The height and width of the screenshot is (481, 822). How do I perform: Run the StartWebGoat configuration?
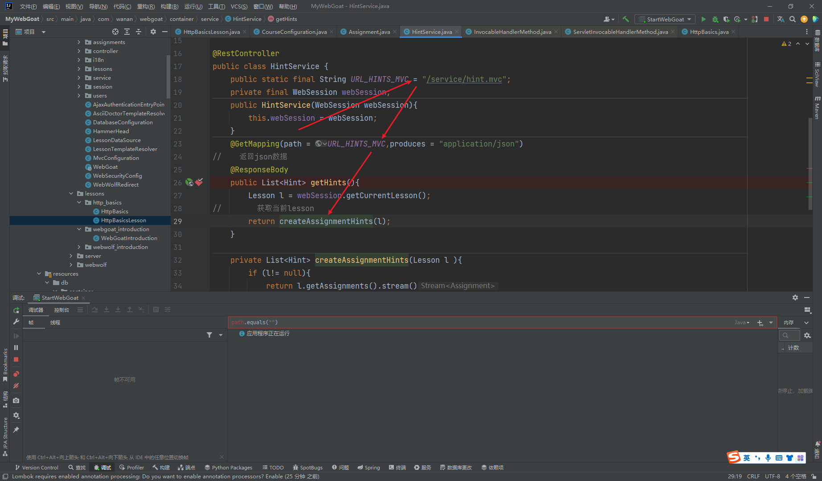click(703, 19)
